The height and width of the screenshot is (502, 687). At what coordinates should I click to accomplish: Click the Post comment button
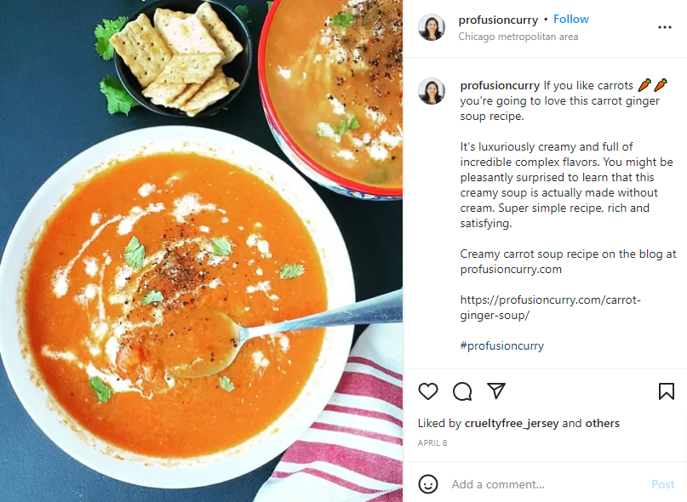662,484
